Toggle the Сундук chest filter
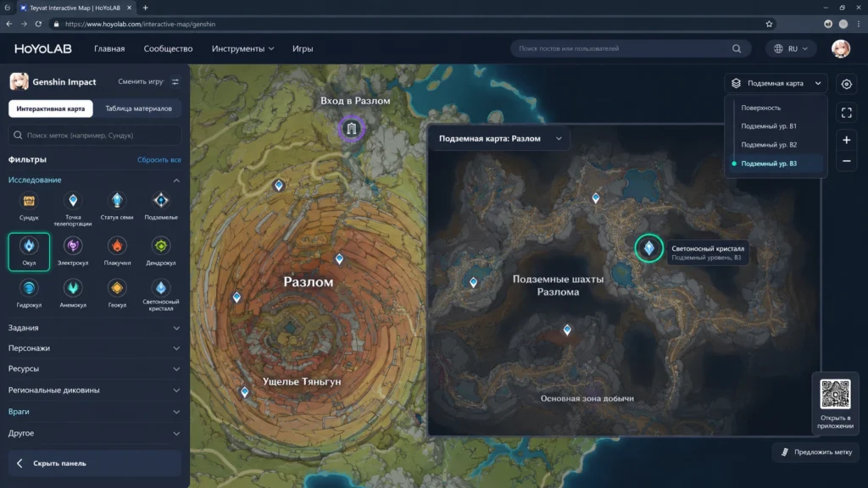Image resolution: width=868 pixels, height=488 pixels. pyautogui.click(x=29, y=206)
